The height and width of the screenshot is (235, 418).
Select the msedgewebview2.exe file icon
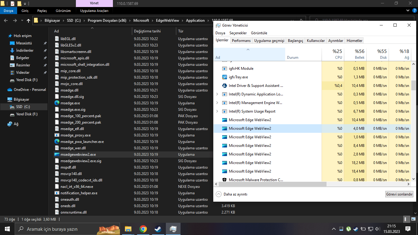(57, 155)
